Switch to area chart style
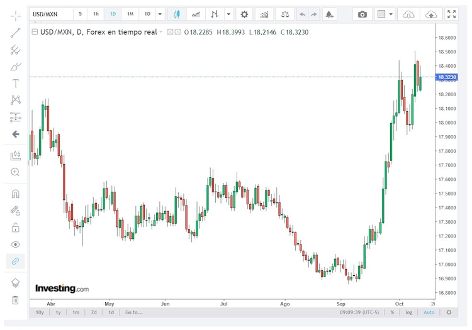Image resolution: width=472 pixels, height=330 pixels. pyautogui.click(x=196, y=14)
